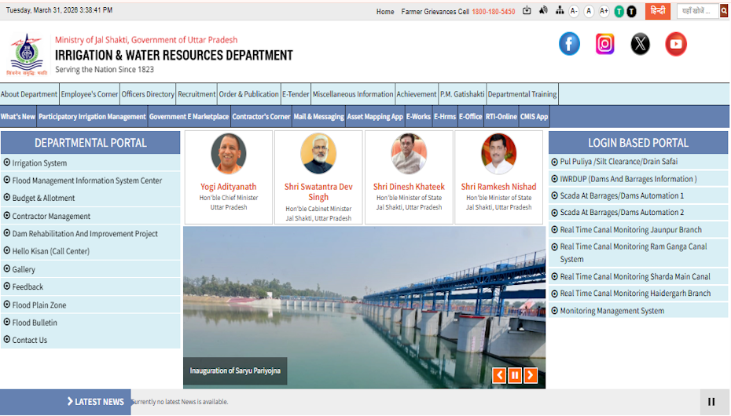
Task: Go to next slide in image slider
Action: pyautogui.click(x=531, y=375)
